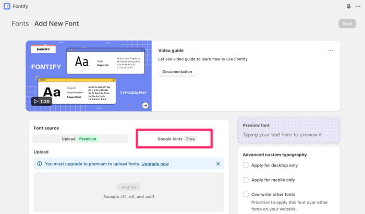Click the 'Add New Font' page title
Viewport: 365px width, 214px height.
point(56,23)
